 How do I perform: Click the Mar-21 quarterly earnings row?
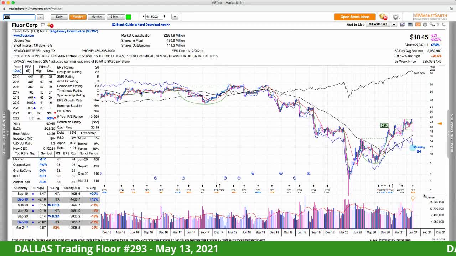click(x=56, y=228)
